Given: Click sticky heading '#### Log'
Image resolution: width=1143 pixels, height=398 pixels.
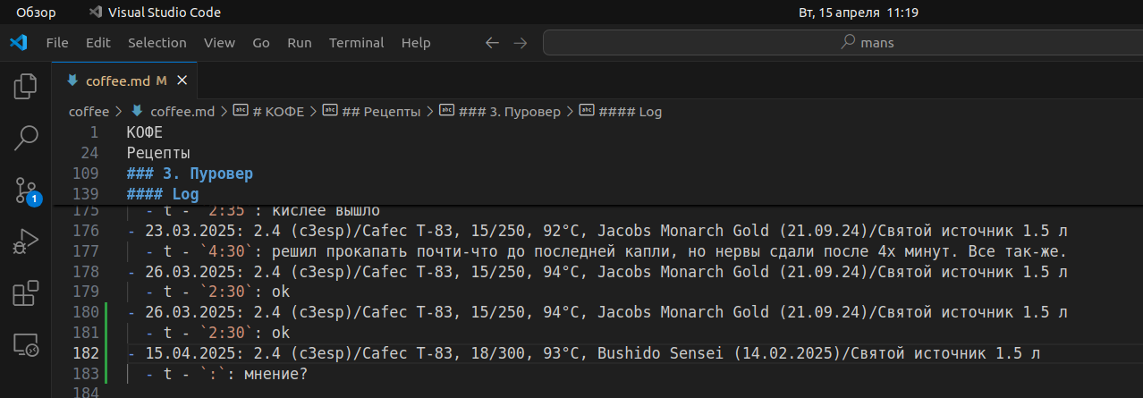Looking at the screenshot, I should [x=163, y=194].
